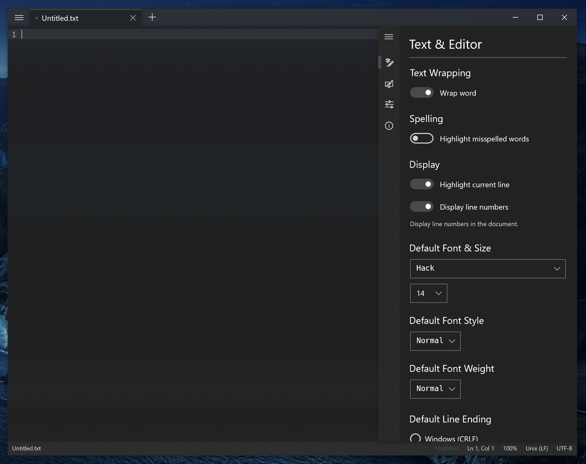This screenshot has height=464, width=586.
Task: Click the UTF-8 encoding indicator
Action: point(564,448)
